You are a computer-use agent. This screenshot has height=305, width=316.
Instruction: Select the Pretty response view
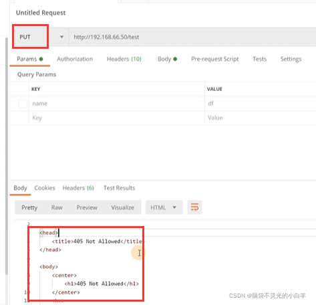tap(29, 207)
